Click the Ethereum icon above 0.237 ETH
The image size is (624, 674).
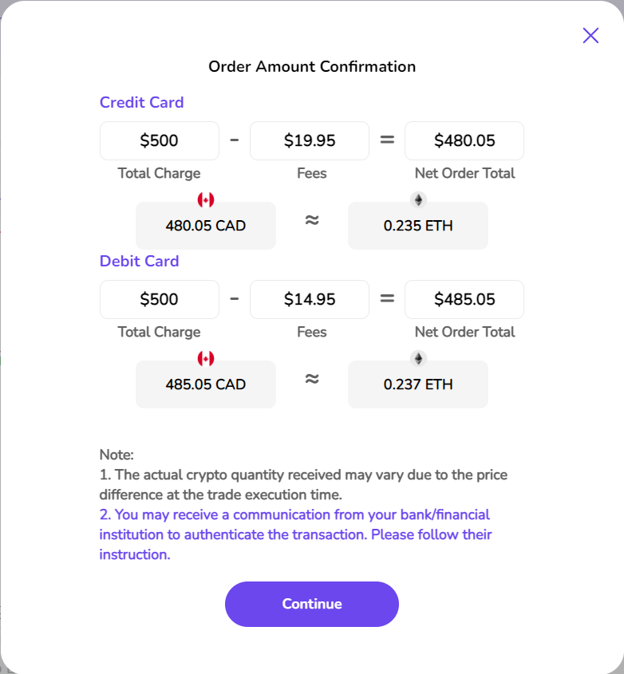(x=418, y=358)
